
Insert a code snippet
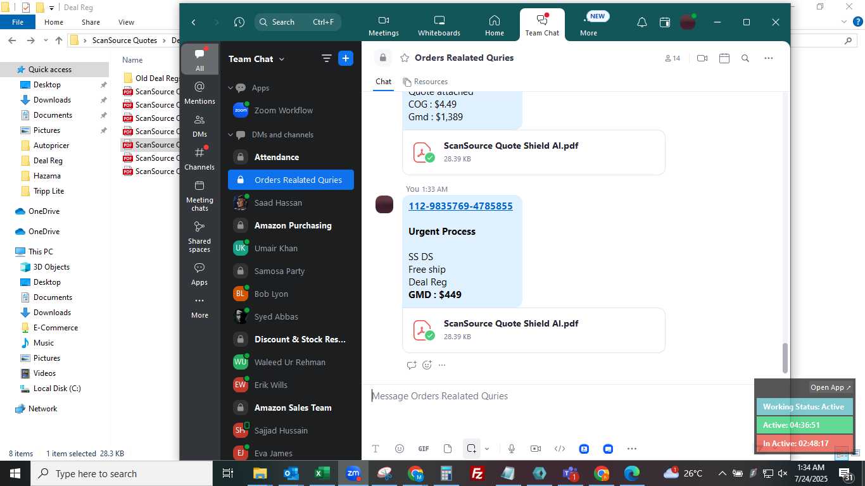point(560,449)
